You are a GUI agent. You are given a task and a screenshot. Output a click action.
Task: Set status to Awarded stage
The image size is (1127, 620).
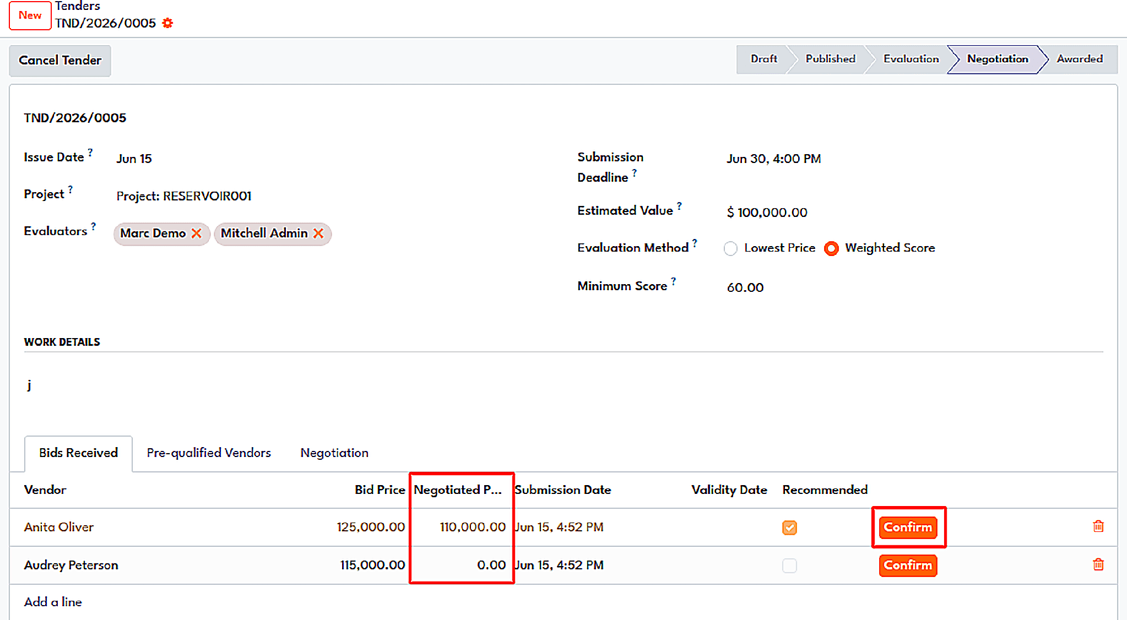pos(1080,59)
